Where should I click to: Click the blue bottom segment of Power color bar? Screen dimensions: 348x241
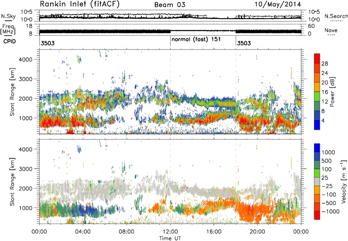click(317, 125)
